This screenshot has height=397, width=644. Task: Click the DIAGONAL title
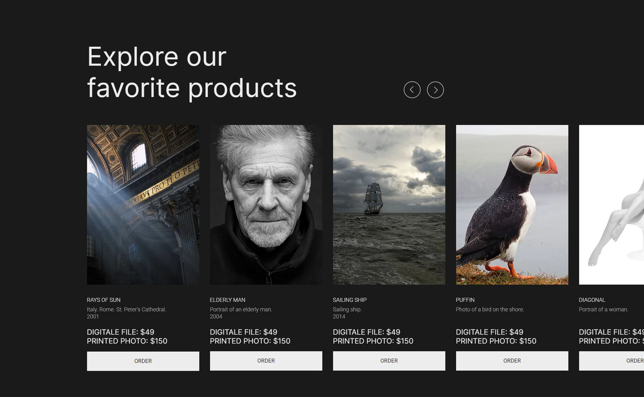coord(592,300)
